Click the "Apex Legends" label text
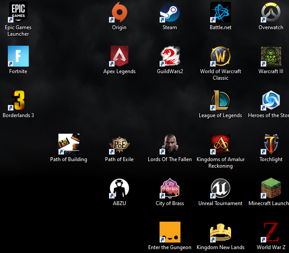The height and width of the screenshot is (253, 289). click(x=119, y=71)
